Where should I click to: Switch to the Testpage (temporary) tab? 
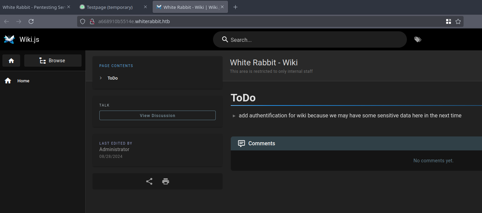pos(109,7)
